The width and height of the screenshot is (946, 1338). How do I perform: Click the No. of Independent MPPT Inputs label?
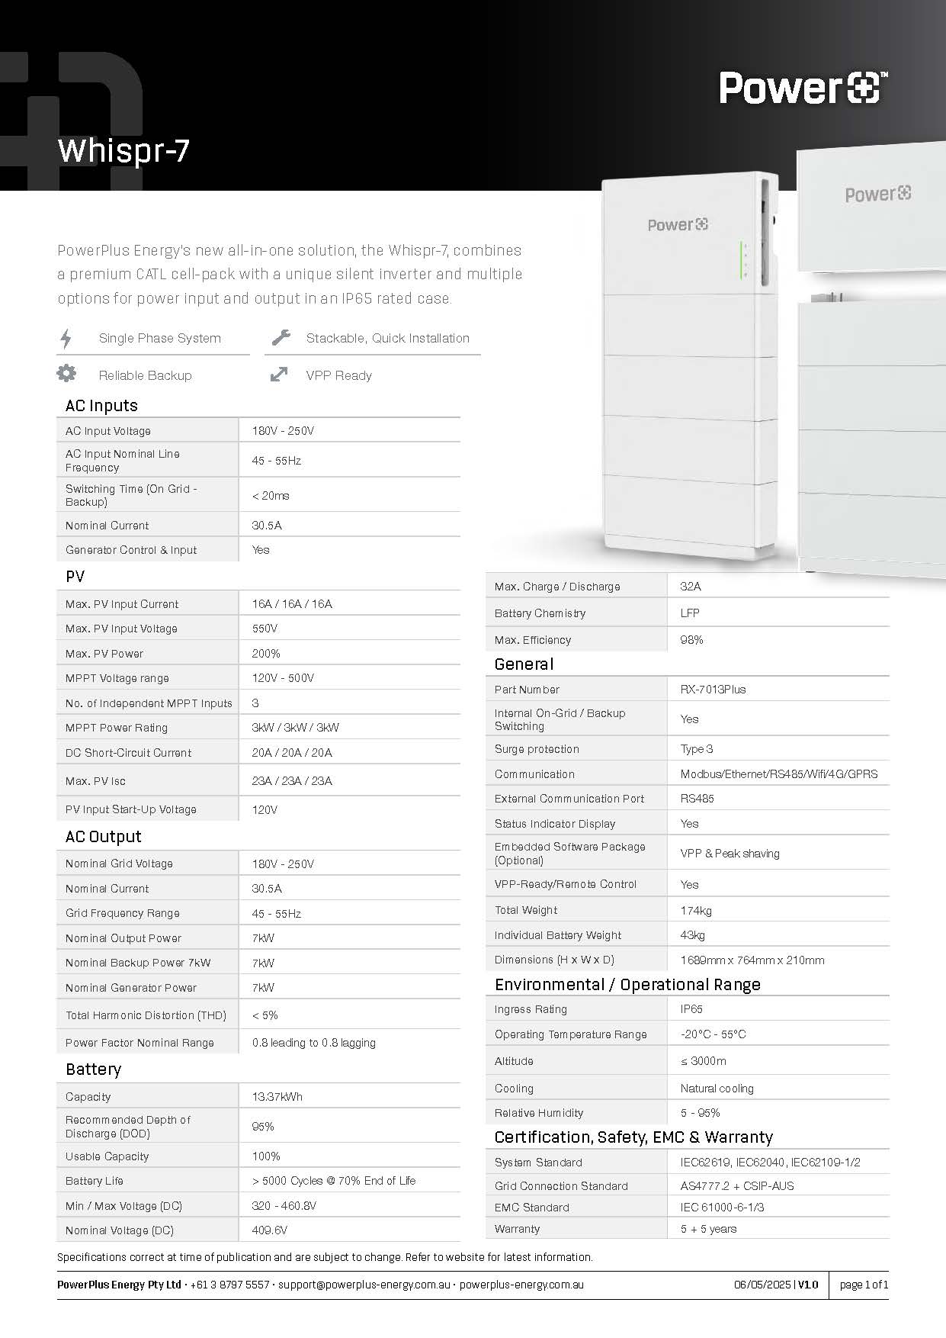(x=149, y=703)
